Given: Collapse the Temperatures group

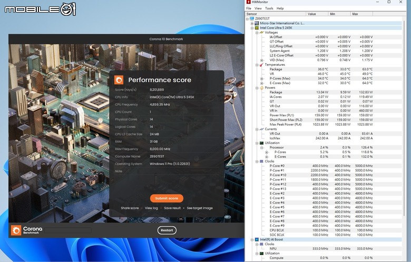Looking at the screenshot, I should [x=257, y=65].
